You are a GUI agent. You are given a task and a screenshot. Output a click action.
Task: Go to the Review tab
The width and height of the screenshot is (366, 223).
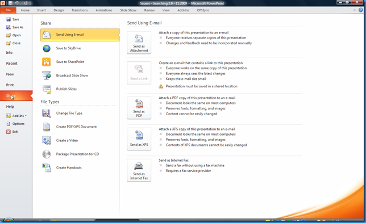[x=149, y=10]
